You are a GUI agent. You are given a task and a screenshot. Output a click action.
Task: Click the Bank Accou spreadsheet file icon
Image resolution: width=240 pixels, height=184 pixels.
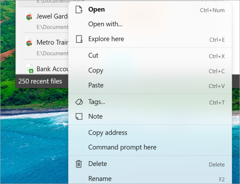29,68
